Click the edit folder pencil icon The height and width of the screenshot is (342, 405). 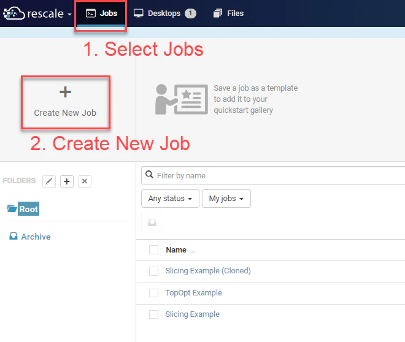[x=49, y=181]
